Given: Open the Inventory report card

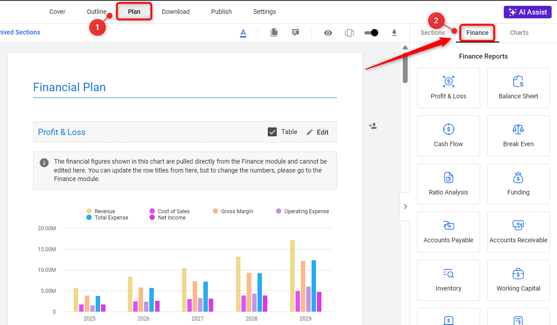Looking at the screenshot, I should point(448,280).
